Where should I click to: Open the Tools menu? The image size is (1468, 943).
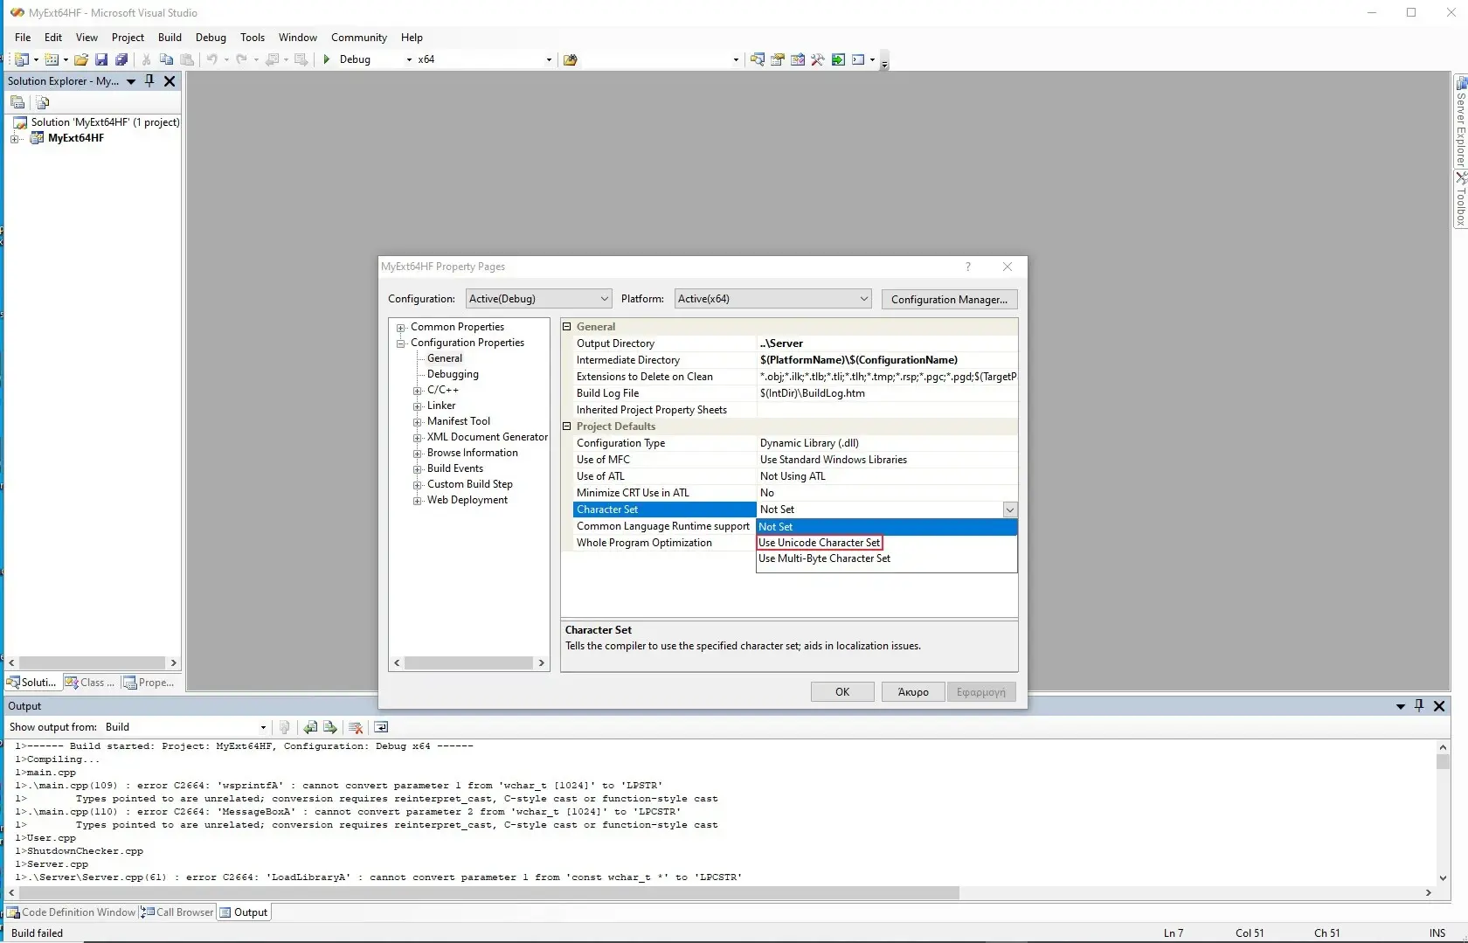pyautogui.click(x=253, y=38)
